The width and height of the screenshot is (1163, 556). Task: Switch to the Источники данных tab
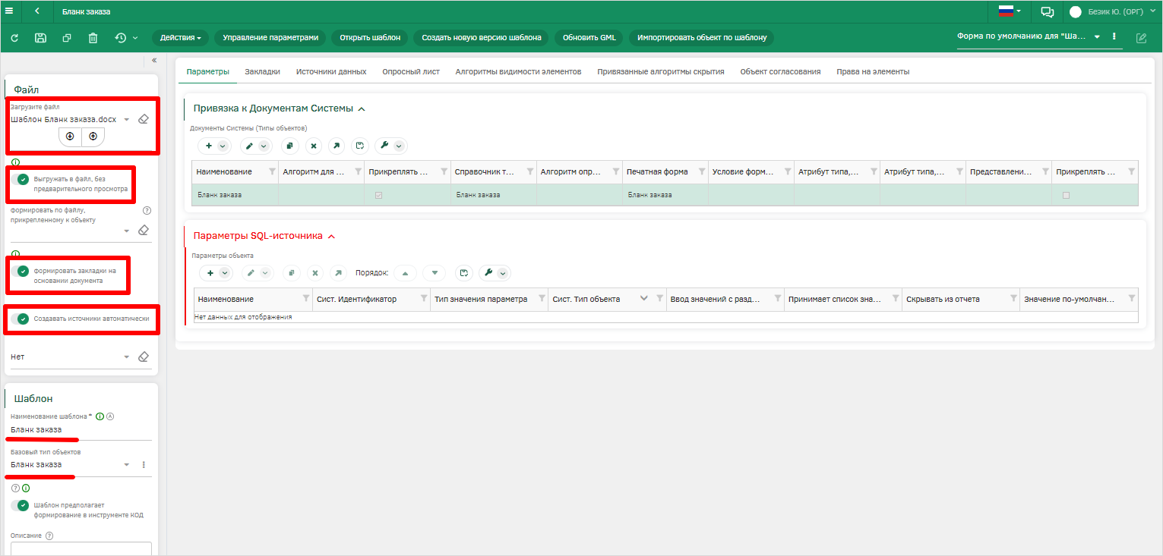[x=331, y=71]
